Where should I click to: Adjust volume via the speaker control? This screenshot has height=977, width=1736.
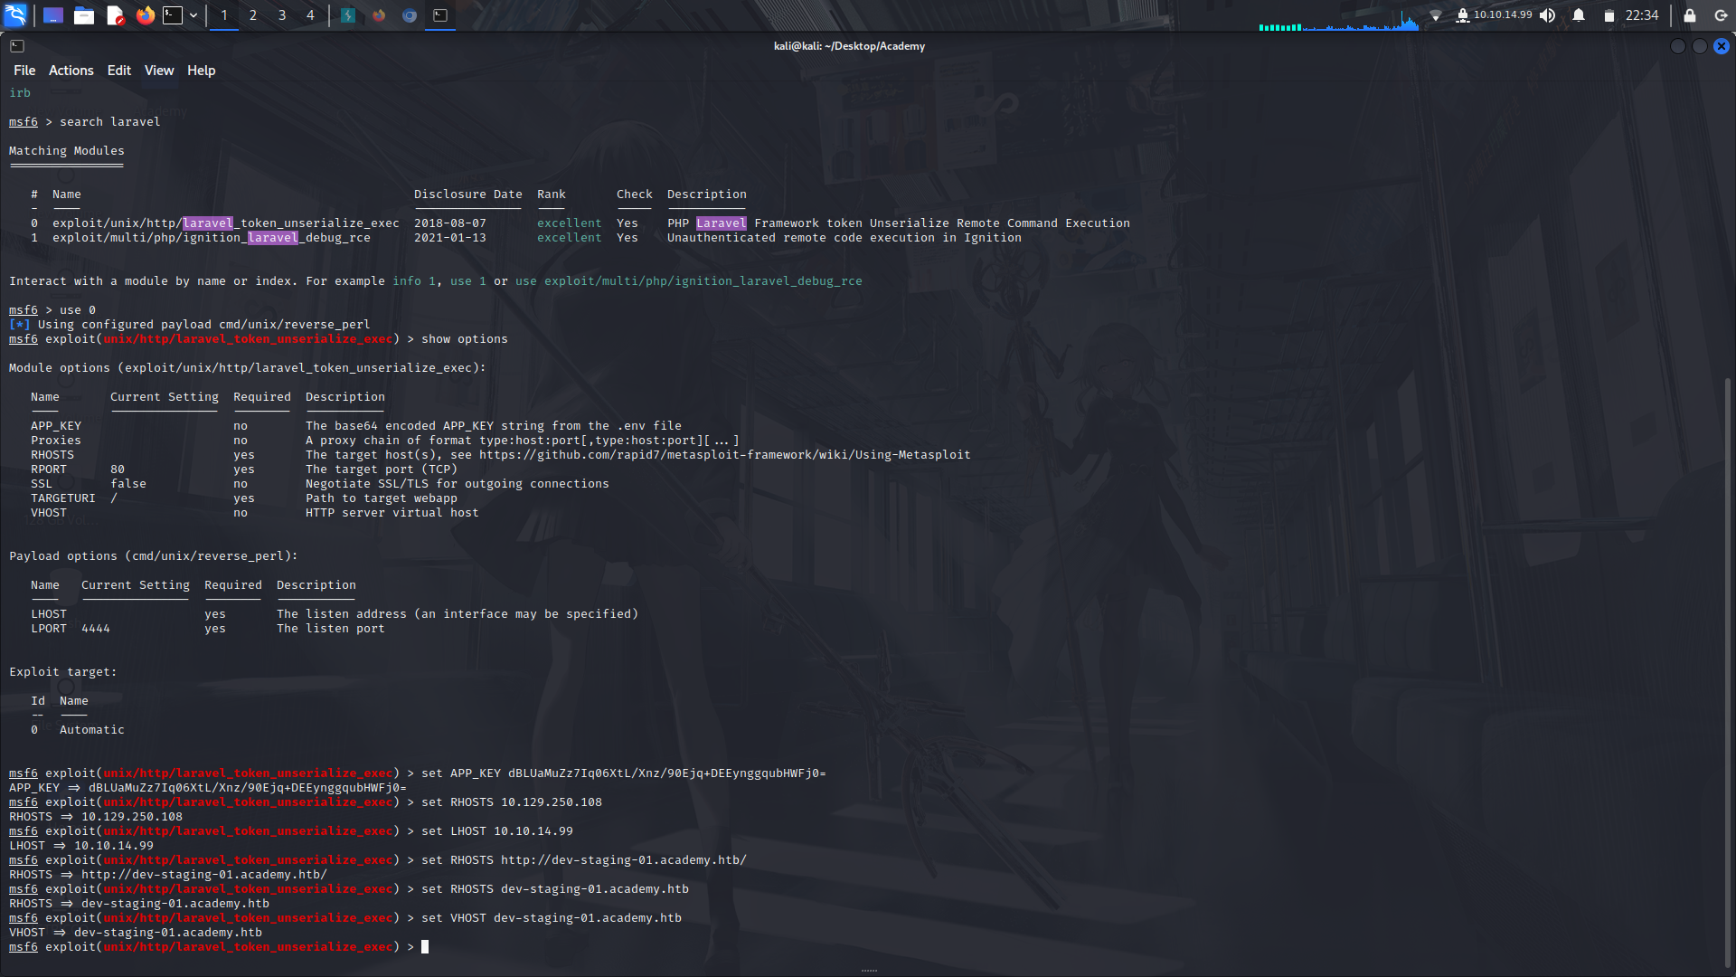tap(1548, 14)
